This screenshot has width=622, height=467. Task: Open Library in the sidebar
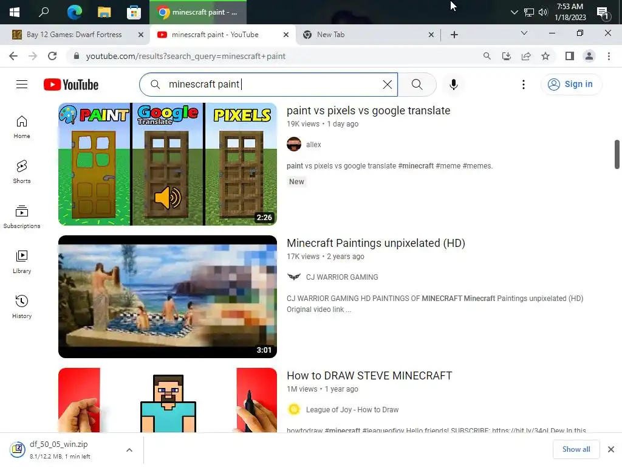pyautogui.click(x=22, y=261)
